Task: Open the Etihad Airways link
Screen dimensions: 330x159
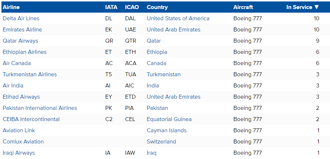Action: coord(21,96)
